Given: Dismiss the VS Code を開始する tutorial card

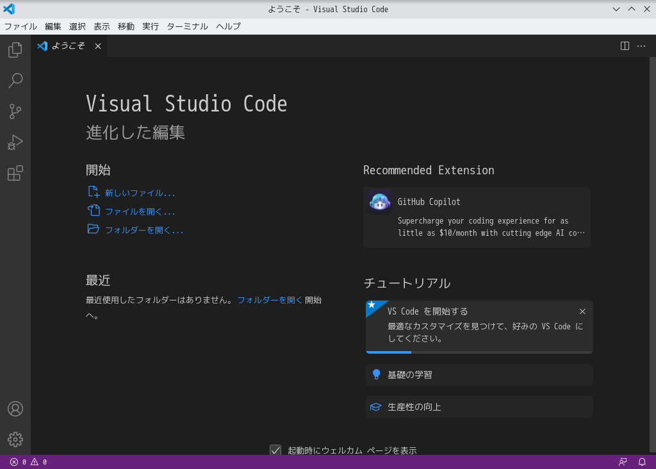Looking at the screenshot, I should tap(582, 311).
